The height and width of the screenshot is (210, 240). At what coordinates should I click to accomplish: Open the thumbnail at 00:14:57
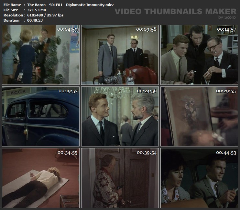tap(199, 55)
